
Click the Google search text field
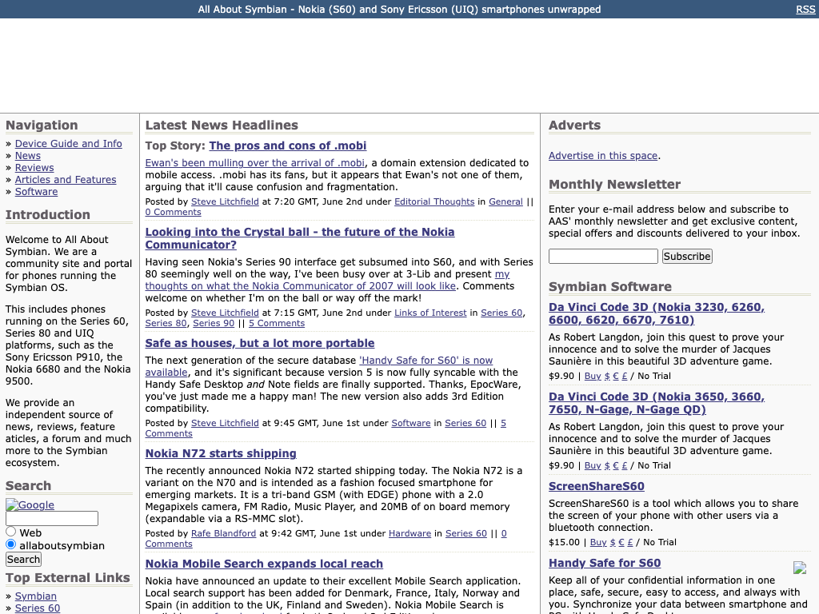click(52, 518)
